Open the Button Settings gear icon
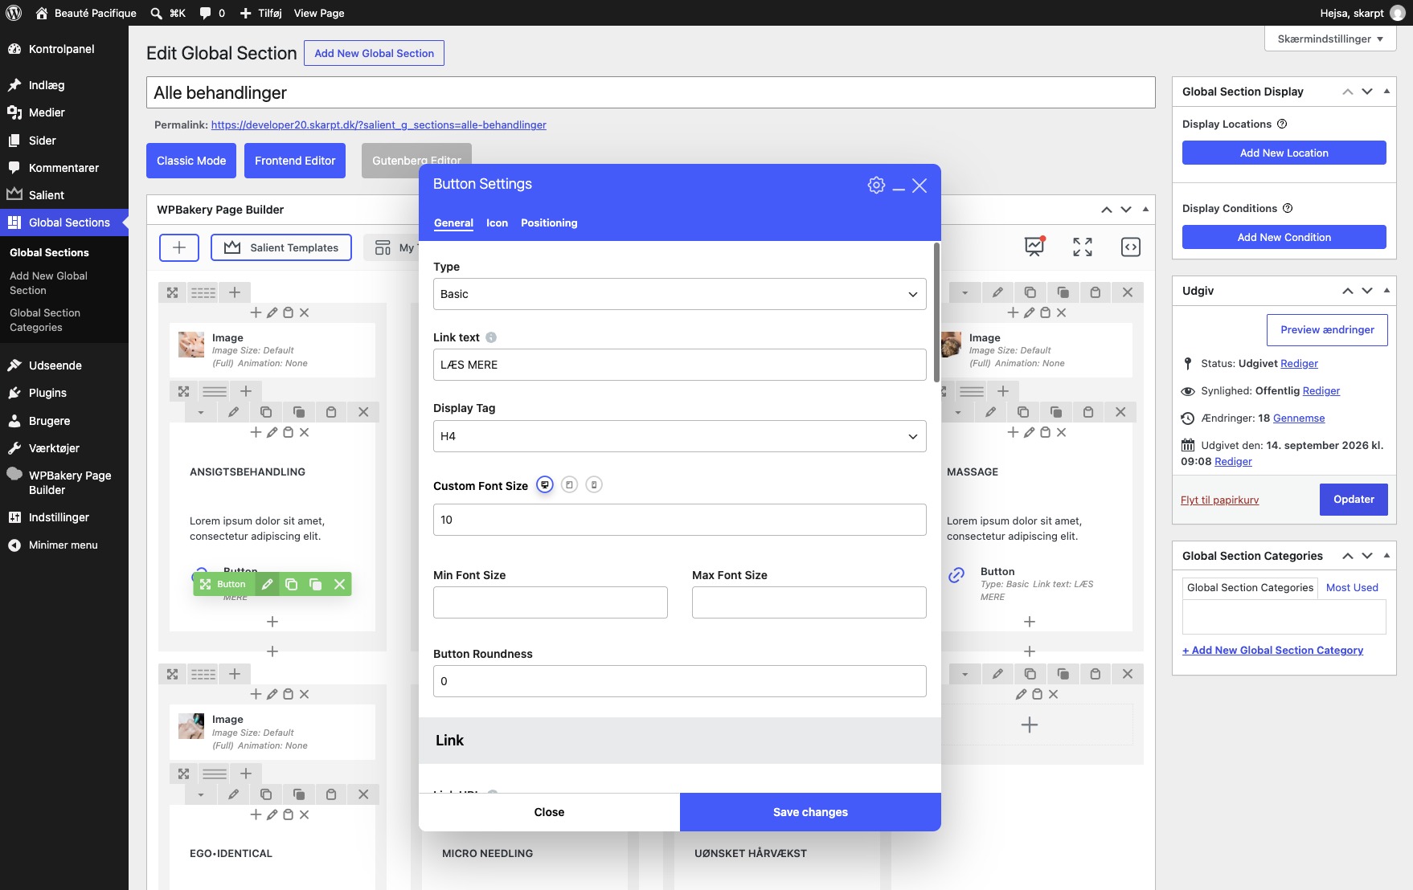The width and height of the screenshot is (1413, 890). 876,185
